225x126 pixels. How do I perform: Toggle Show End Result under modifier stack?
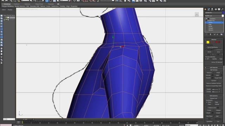(x=211, y=34)
